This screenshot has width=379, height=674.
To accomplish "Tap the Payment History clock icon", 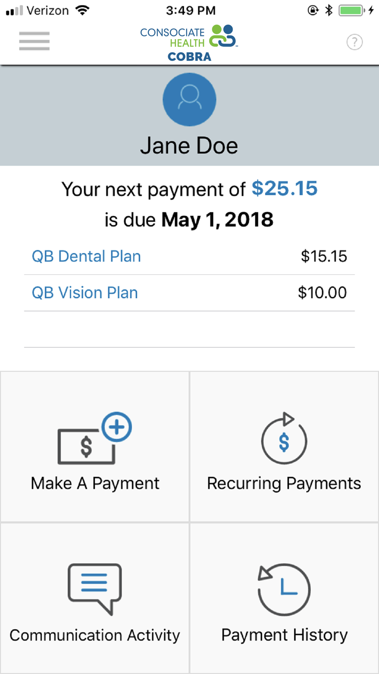I will pyautogui.click(x=284, y=589).
